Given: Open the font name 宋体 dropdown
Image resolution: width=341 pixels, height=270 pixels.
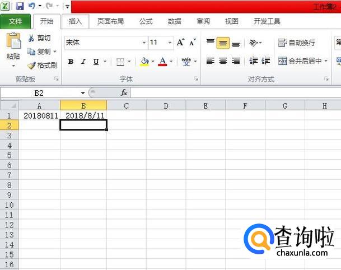Looking at the screenshot, I should [143, 43].
